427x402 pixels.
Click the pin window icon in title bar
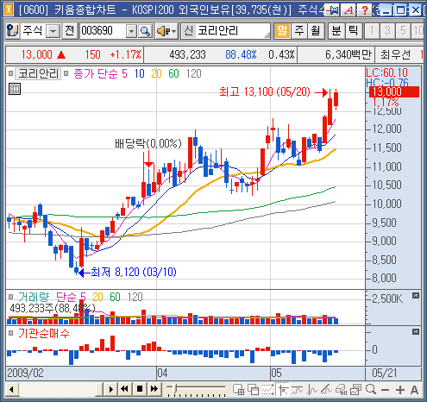point(333,10)
